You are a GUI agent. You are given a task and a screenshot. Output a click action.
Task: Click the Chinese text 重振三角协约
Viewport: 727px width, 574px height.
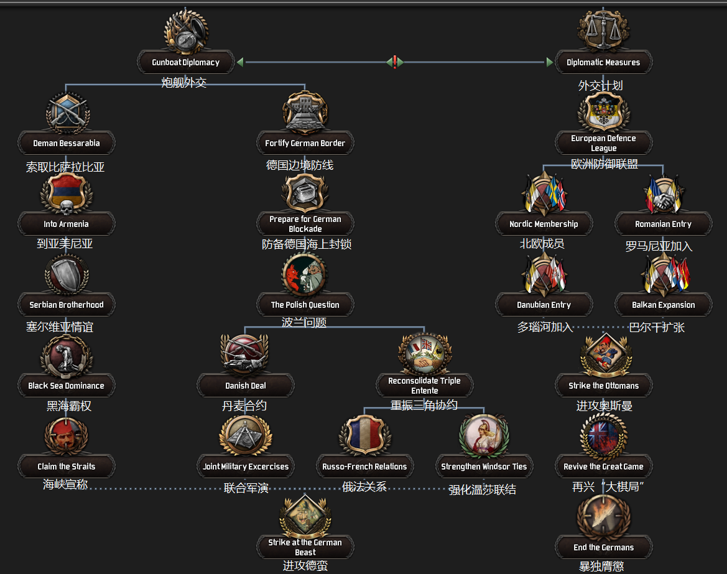click(x=424, y=405)
